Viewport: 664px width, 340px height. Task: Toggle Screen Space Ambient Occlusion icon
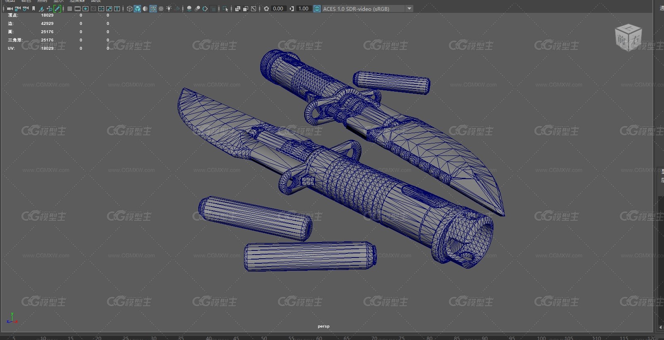189,9
